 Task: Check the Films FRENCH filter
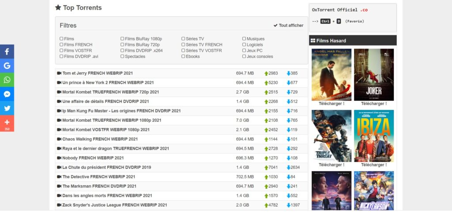point(61,45)
